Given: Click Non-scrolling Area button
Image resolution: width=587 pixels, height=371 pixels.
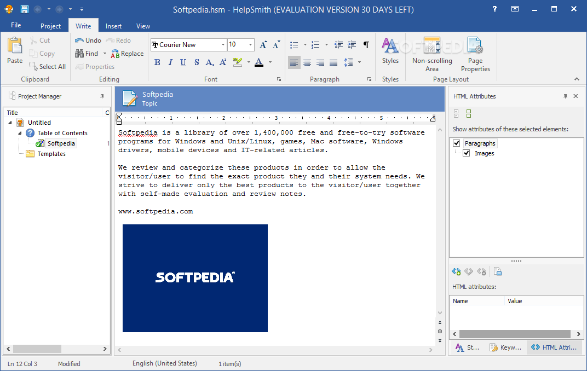Looking at the screenshot, I should pyautogui.click(x=432, y=54).
